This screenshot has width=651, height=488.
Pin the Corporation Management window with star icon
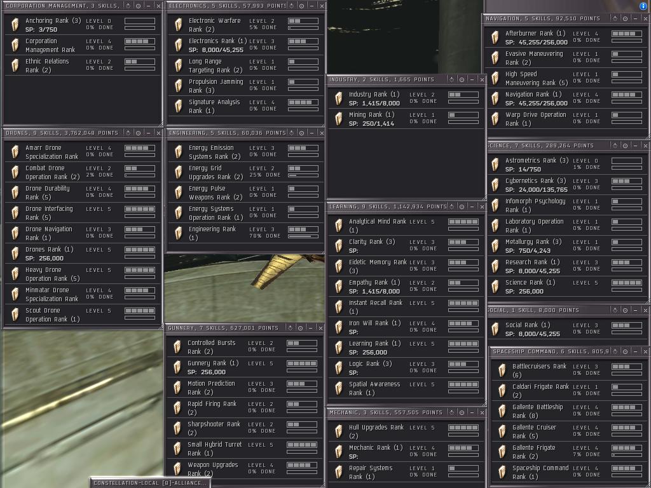pos(128,6)
